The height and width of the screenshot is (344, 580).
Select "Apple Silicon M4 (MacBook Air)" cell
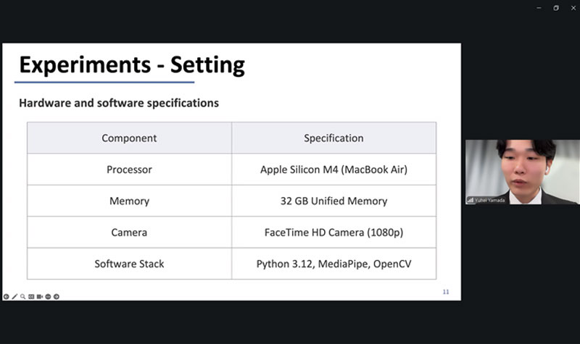coord(333,169)
